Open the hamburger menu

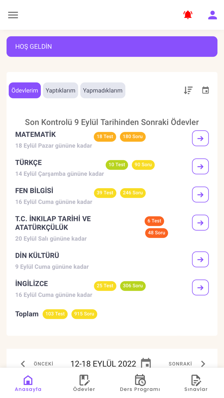pos(13,15)
